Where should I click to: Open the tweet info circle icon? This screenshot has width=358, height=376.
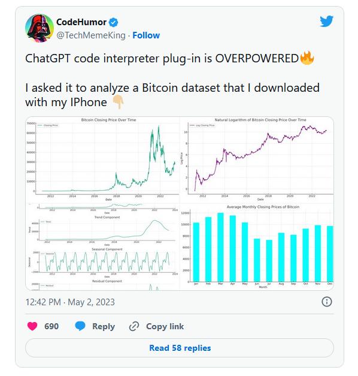click(x=327, y=302)
